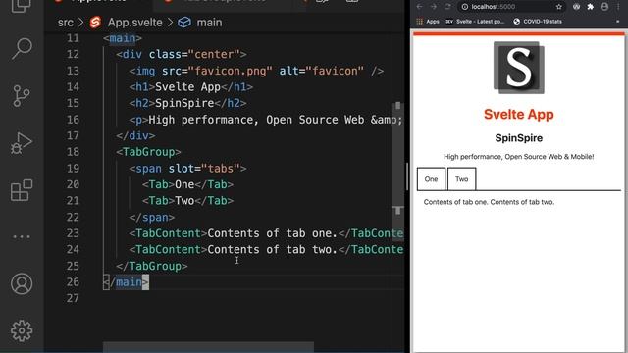The image size is (628, 353).
Task: Click 'Contents of tab one.' on line 23
Action: pyautogui.click(x=273, y=233)
